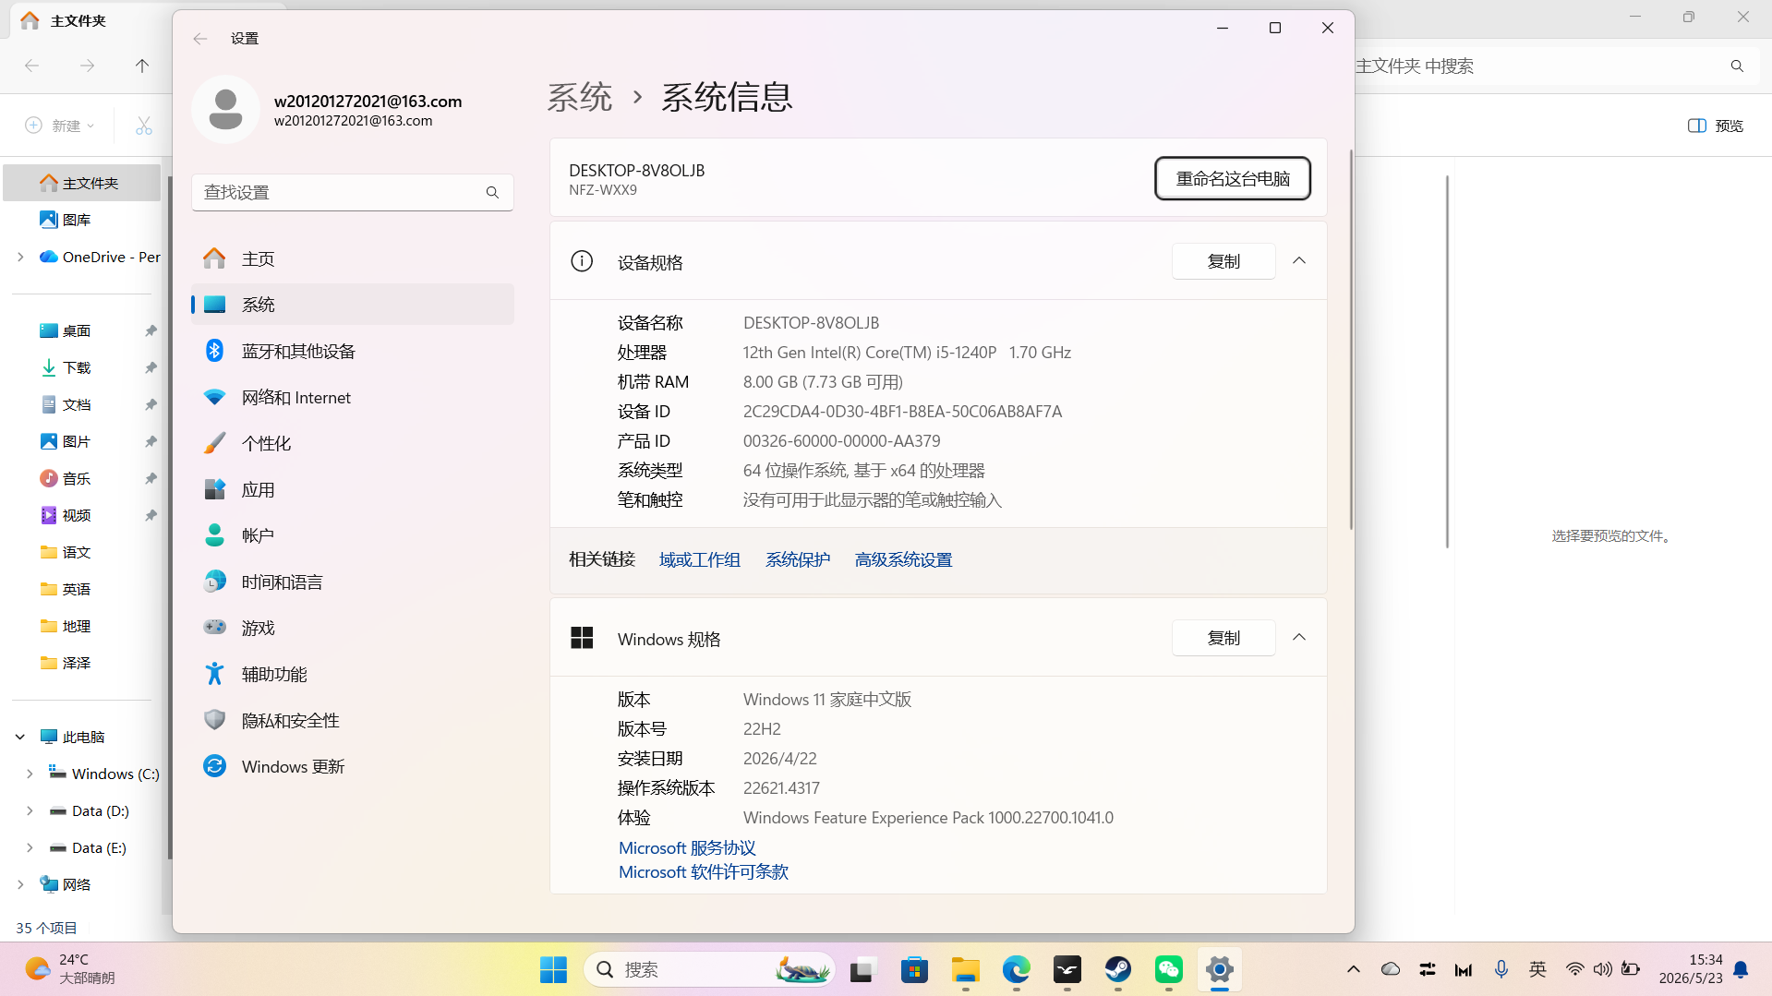This screenshot has width=1772, height=996.
Task: Click the cut scissors icon in Explorer
Action: point(143,125)
